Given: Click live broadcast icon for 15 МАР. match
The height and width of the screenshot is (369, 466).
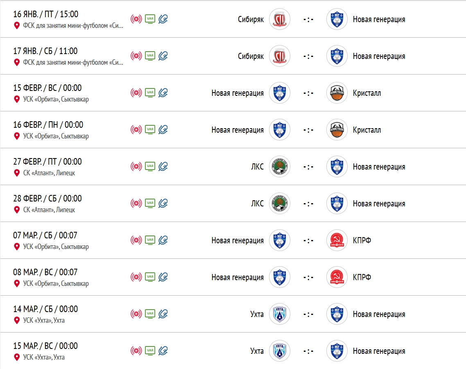Looking at the screenshot, I should 136,351.
